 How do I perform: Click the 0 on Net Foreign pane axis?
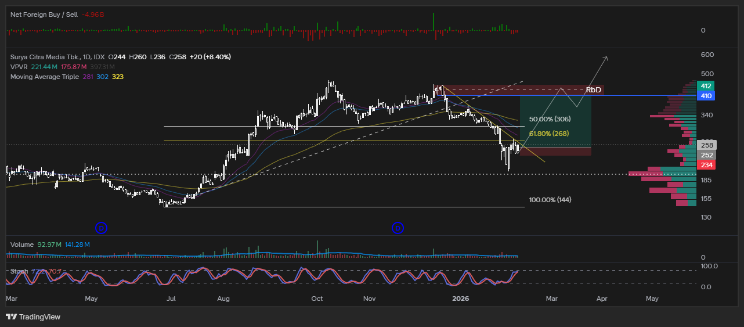coord(703,30)
